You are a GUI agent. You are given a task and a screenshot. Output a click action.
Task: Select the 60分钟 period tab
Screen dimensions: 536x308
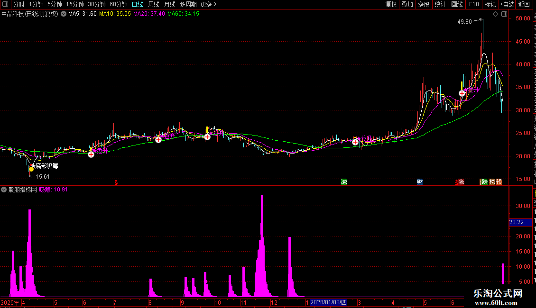(118, 4)
